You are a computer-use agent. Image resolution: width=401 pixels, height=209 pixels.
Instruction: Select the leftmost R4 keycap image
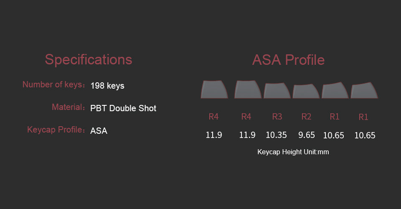click(x=214, y=89)
